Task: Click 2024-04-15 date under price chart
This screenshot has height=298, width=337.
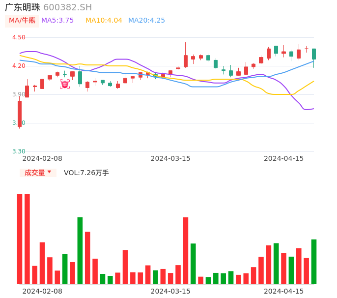Action: coord(284,158)
